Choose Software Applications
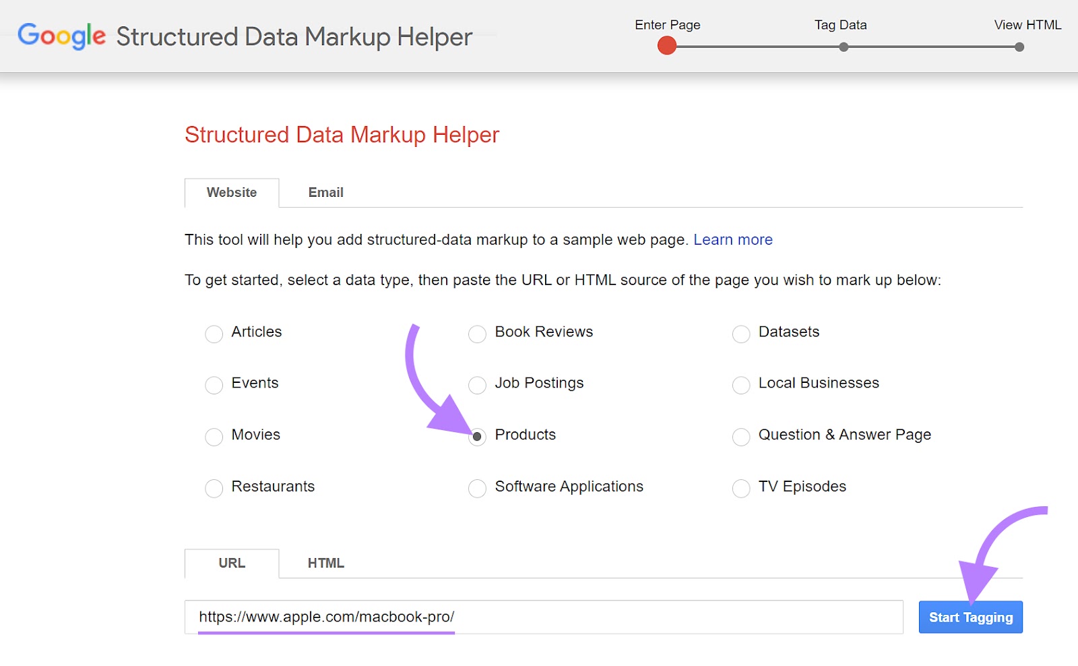1078x666 pixels. (x=477, y=488)
